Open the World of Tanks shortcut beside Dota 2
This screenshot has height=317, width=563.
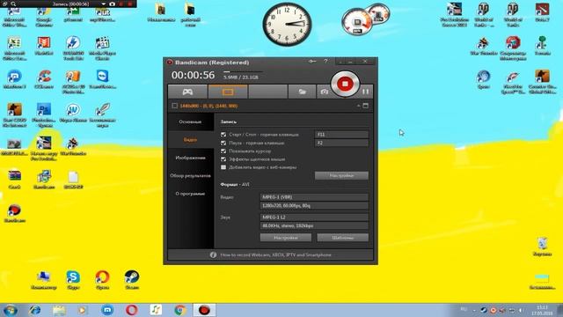click(x=512, y=14)
